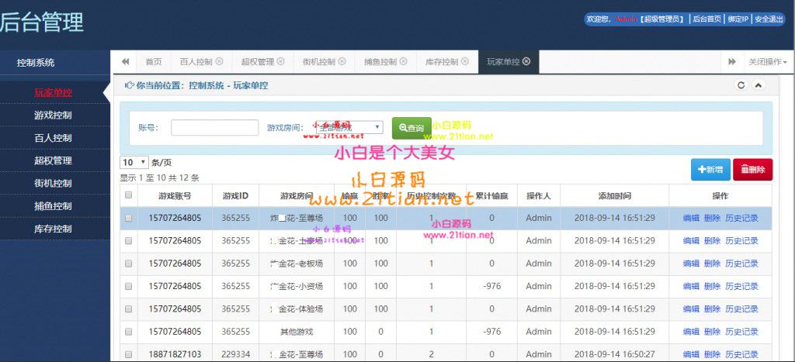Viewport: 795px width, 362px height.
Task: Close the 超权管理 tab via its X icon
Action: pos(280,62)
